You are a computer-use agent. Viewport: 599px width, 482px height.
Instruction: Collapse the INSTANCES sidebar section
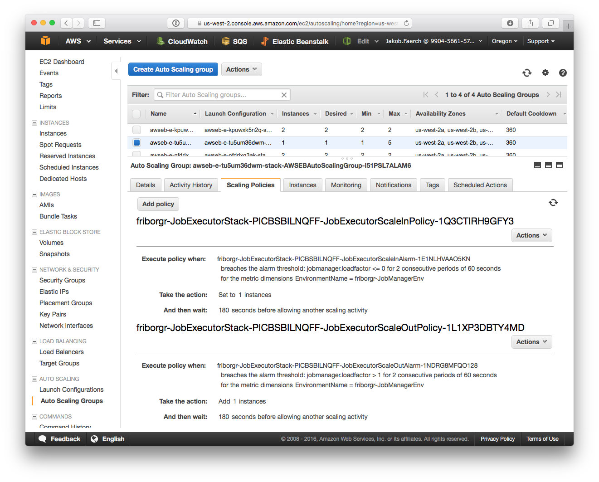coord(34,123)
